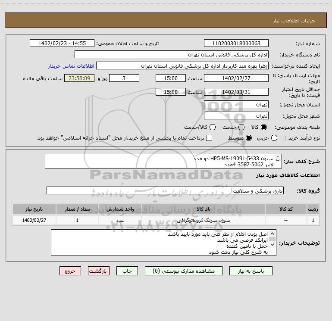Click the remaining days field showing 3

124,78
